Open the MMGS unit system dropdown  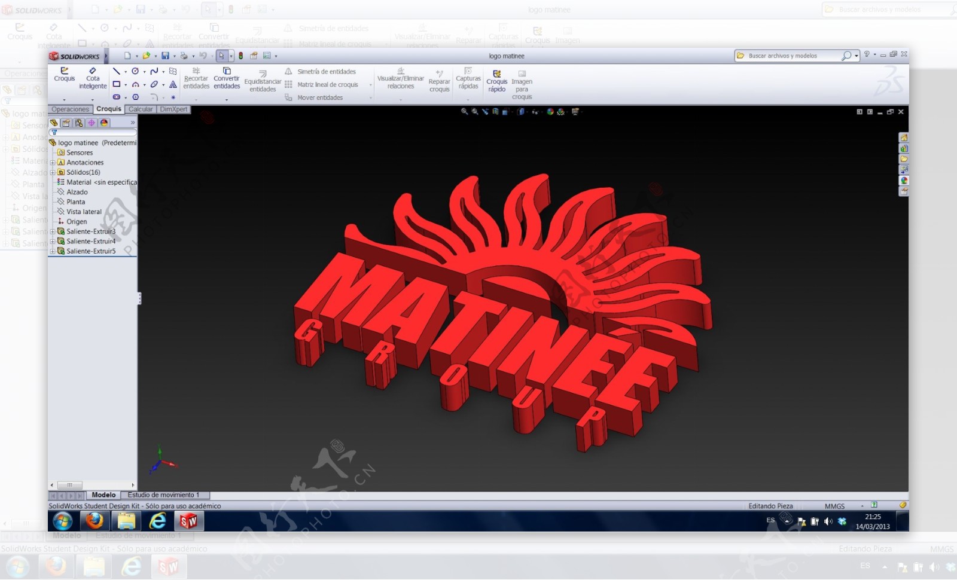pyautogui.click(x=862, y=506)
